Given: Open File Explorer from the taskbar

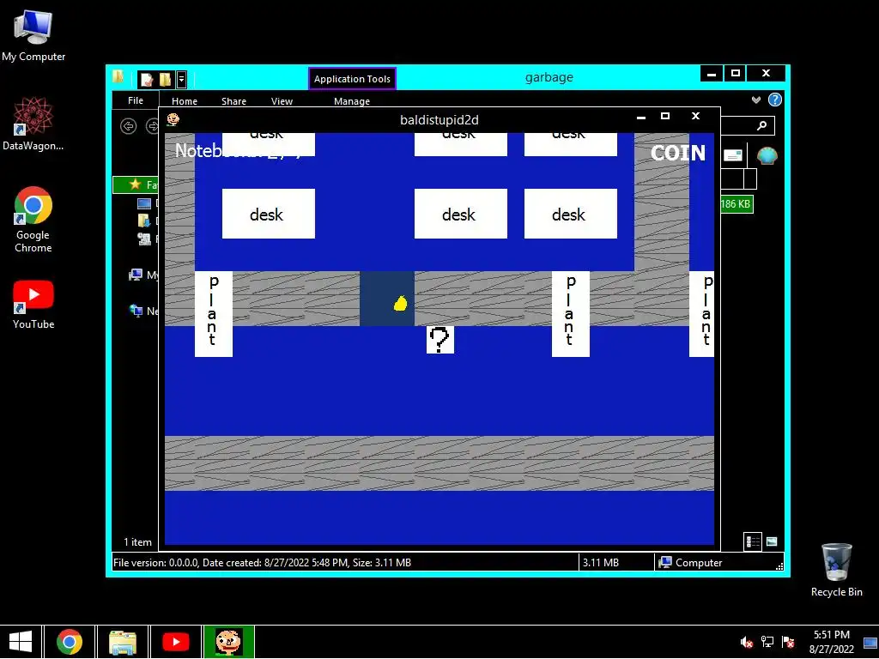Looking at the screenshot, I should coord(122,642).
